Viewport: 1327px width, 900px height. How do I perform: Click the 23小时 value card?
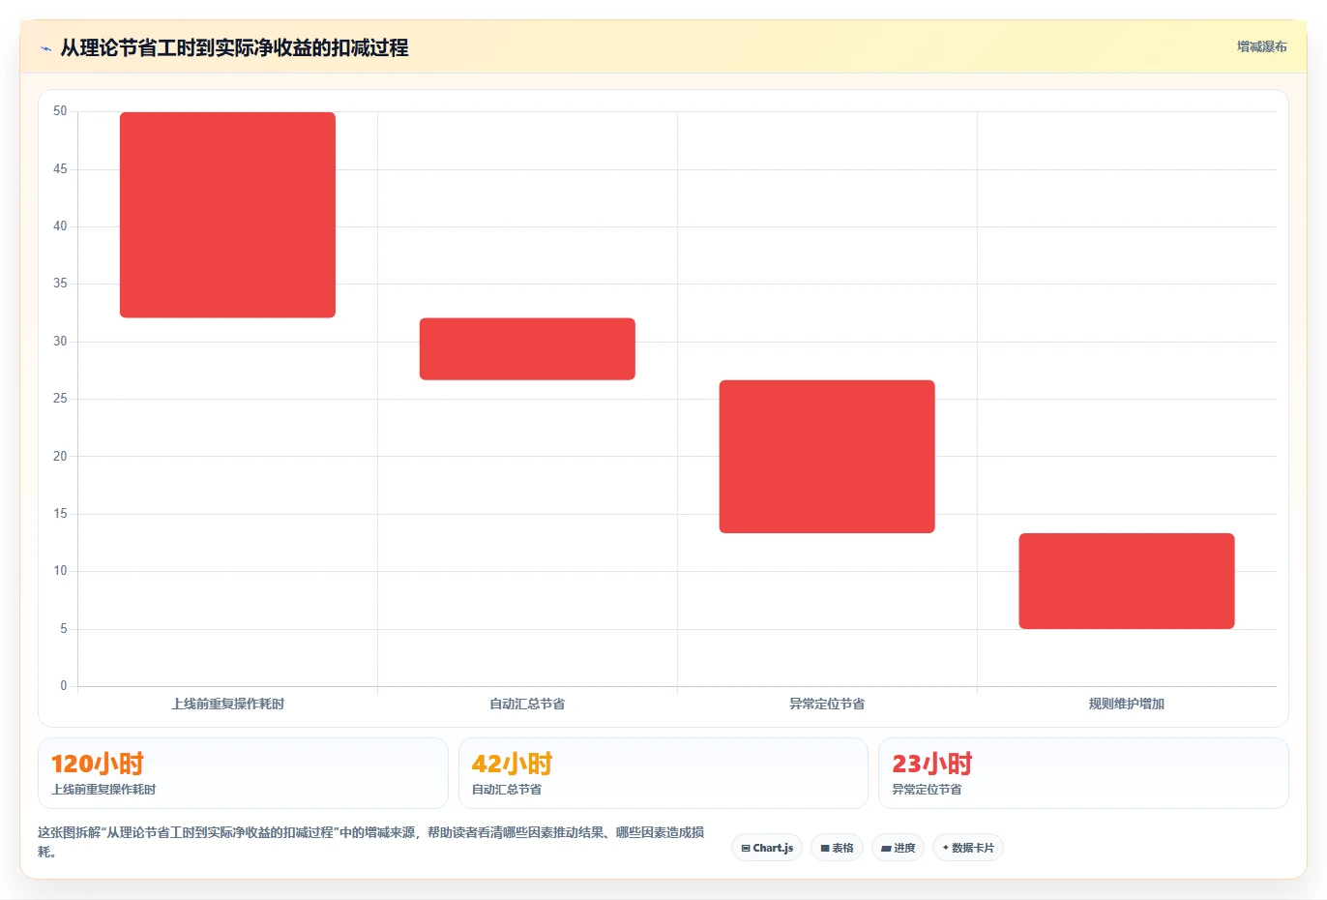coord(1083,773)
